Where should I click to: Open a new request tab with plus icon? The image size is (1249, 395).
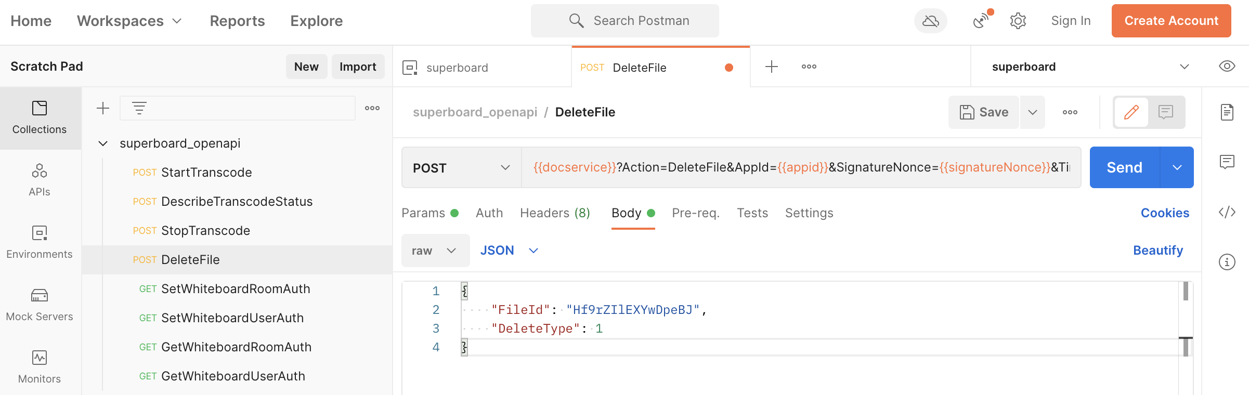click(x=772, y=67)
